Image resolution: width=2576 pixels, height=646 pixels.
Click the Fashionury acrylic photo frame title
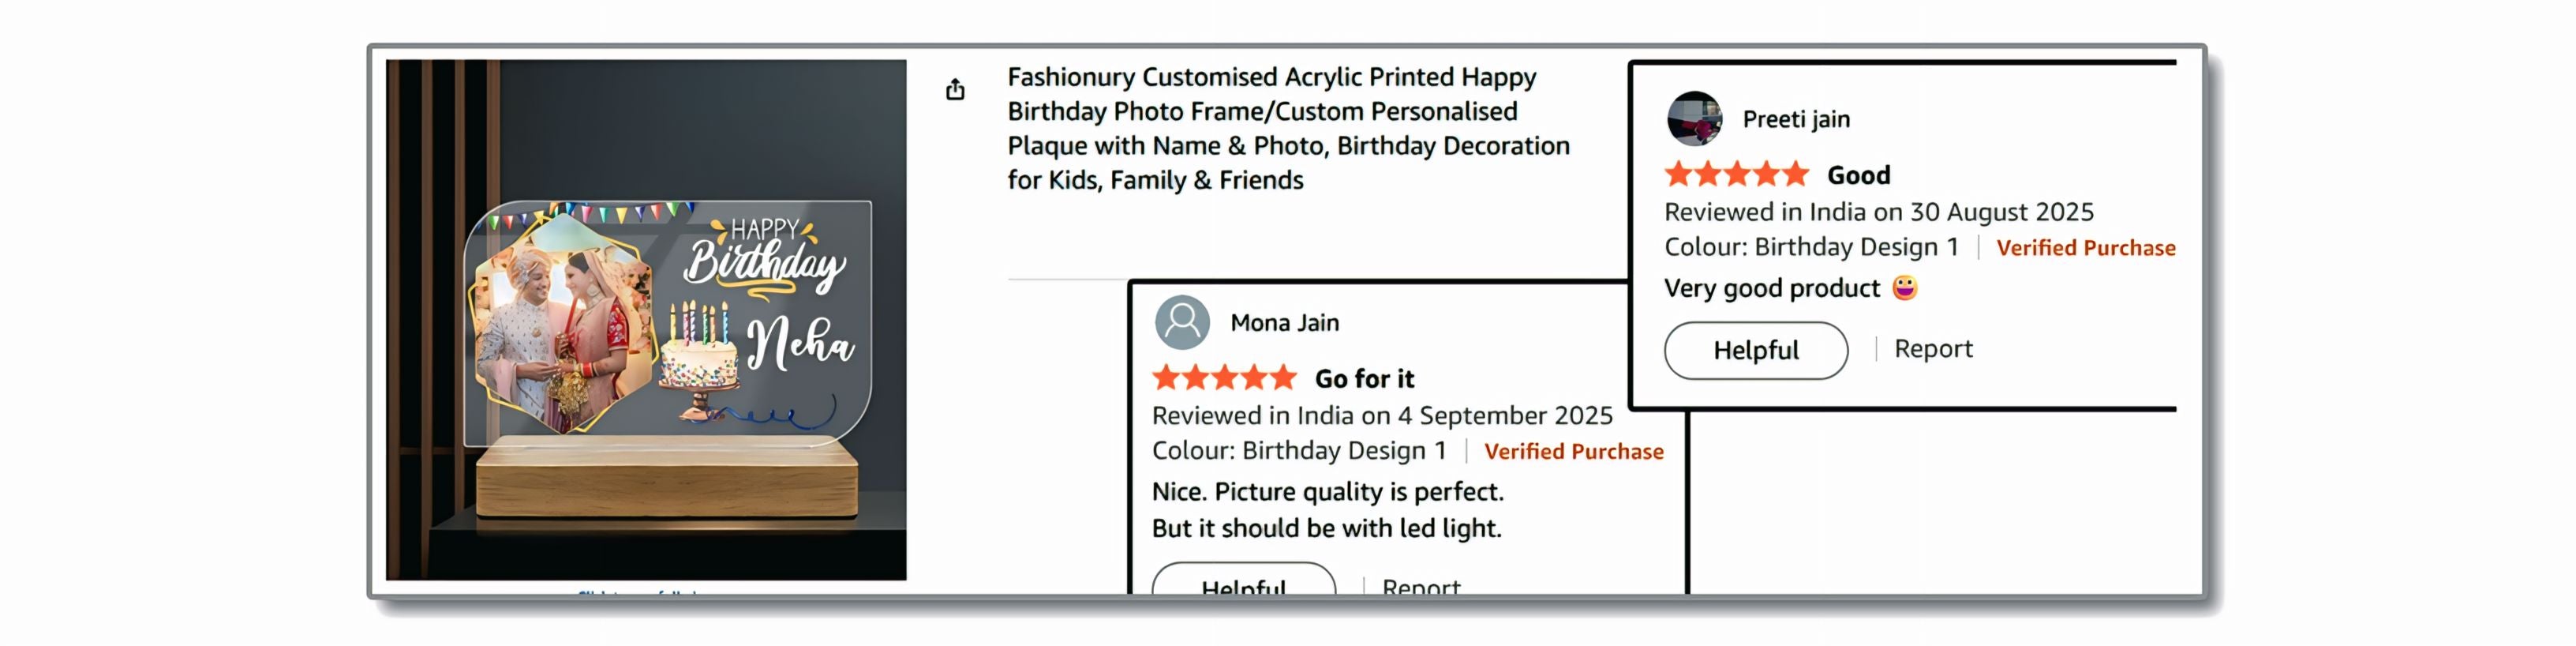click(1288, 128)
